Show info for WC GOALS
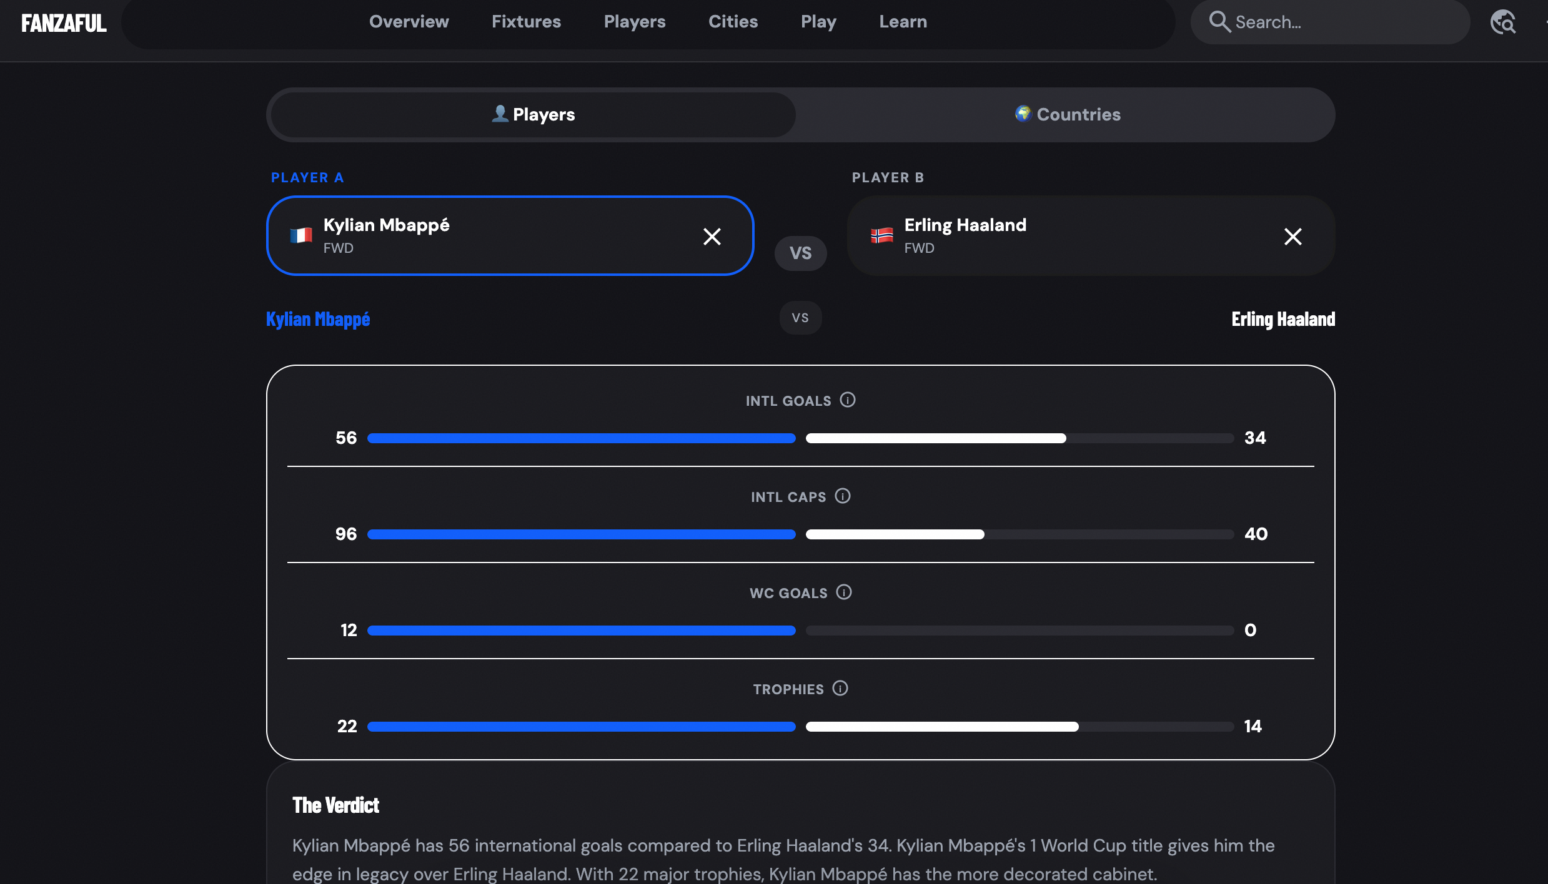The image size is (1548, 884). coord(844,592)
